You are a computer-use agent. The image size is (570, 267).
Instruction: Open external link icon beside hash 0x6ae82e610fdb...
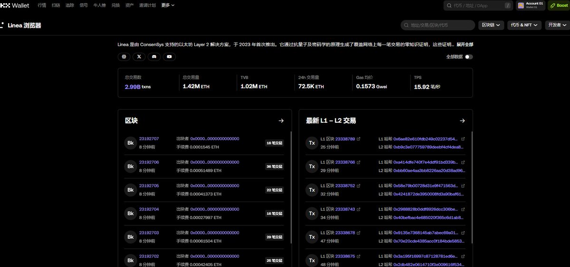tap(463, 139)
